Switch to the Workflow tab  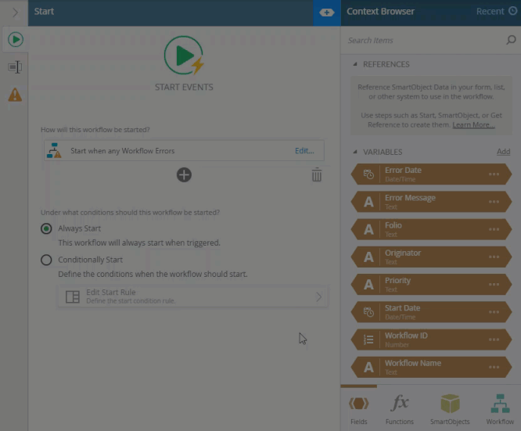pos(500,409)
